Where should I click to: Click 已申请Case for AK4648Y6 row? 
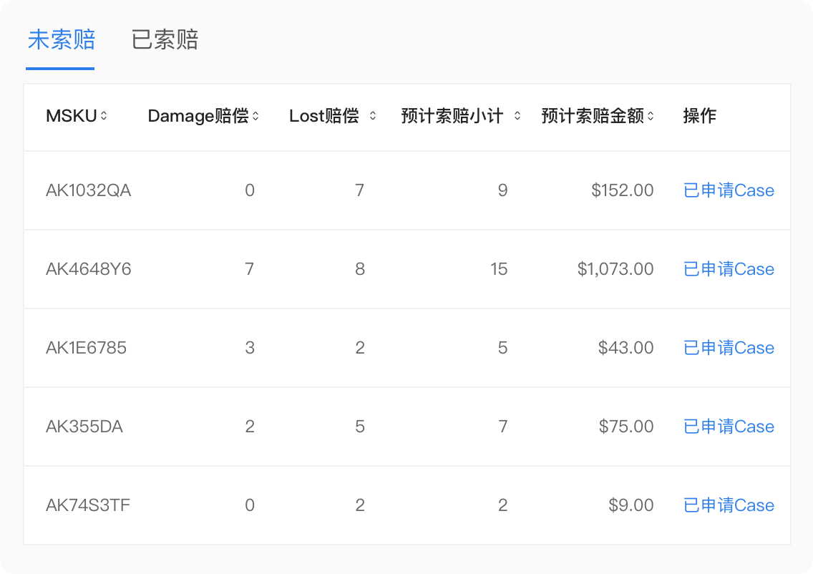729,269
